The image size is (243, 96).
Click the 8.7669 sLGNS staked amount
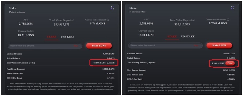(218, 23)
